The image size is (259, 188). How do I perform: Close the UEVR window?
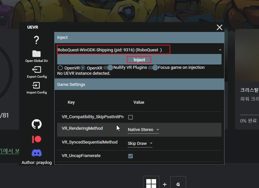click(x=219, y=28)
